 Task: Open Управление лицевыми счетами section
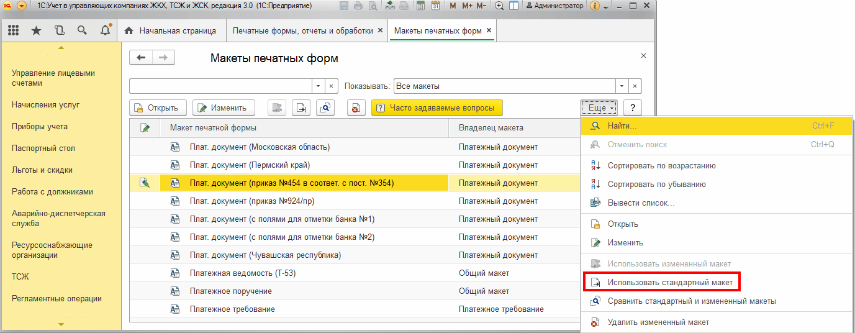point(53,78)
